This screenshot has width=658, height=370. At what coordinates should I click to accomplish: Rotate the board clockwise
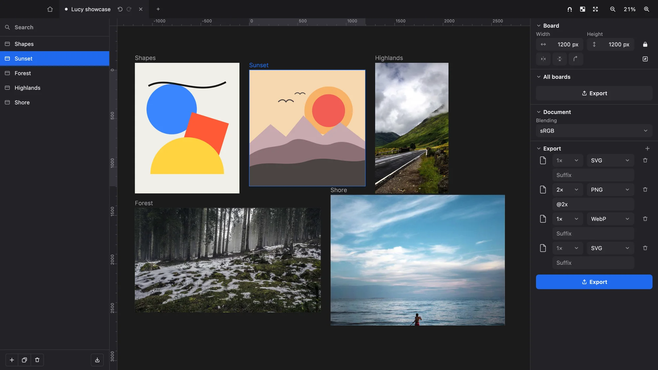pos(576,59)
